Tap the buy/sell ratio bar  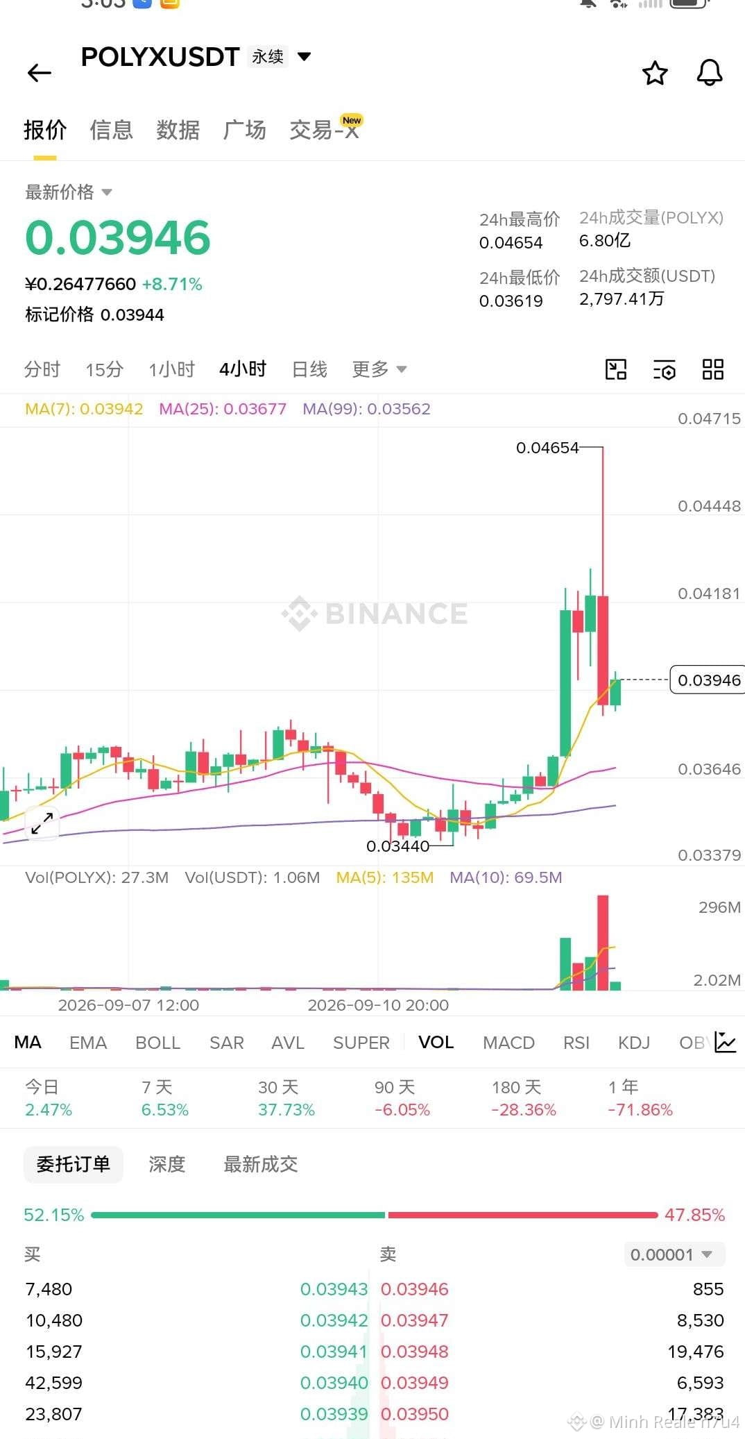point(375,1215)
